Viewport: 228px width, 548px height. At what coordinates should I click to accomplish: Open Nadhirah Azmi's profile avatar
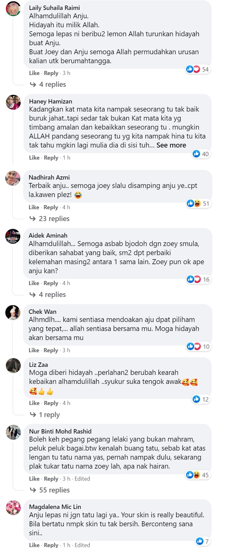tap(13, 178)
